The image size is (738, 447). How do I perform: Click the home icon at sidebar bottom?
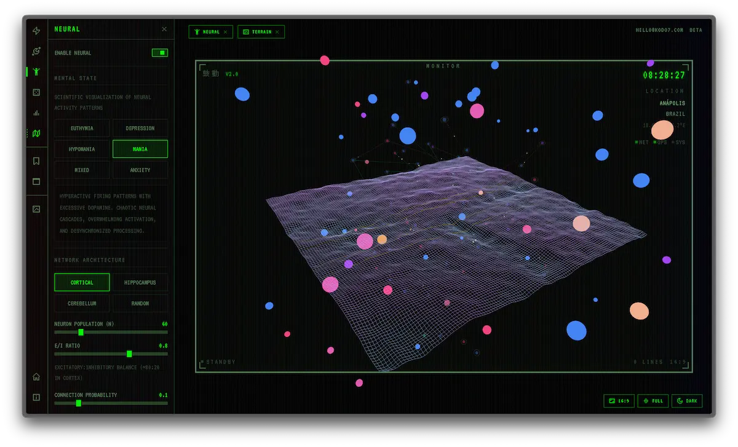pos(36,376)
